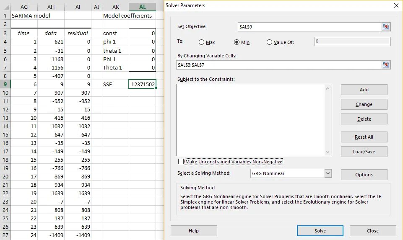
Task: Click residual cell -1409 in row 27
Action: coord(78,235)
